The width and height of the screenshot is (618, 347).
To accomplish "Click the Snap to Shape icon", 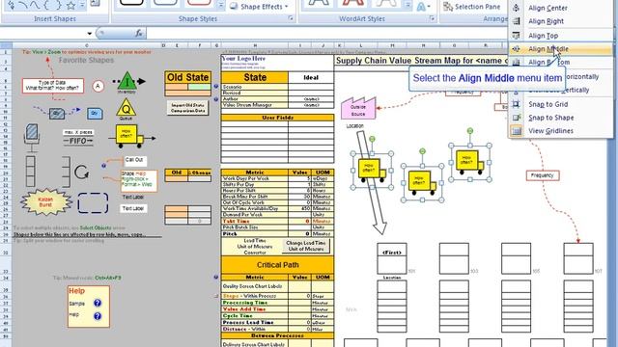I will (516, 118).
